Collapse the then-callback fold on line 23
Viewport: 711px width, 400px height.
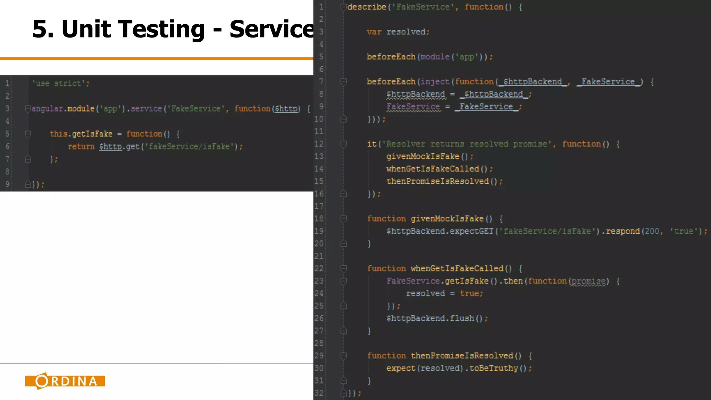coord(343,281)
